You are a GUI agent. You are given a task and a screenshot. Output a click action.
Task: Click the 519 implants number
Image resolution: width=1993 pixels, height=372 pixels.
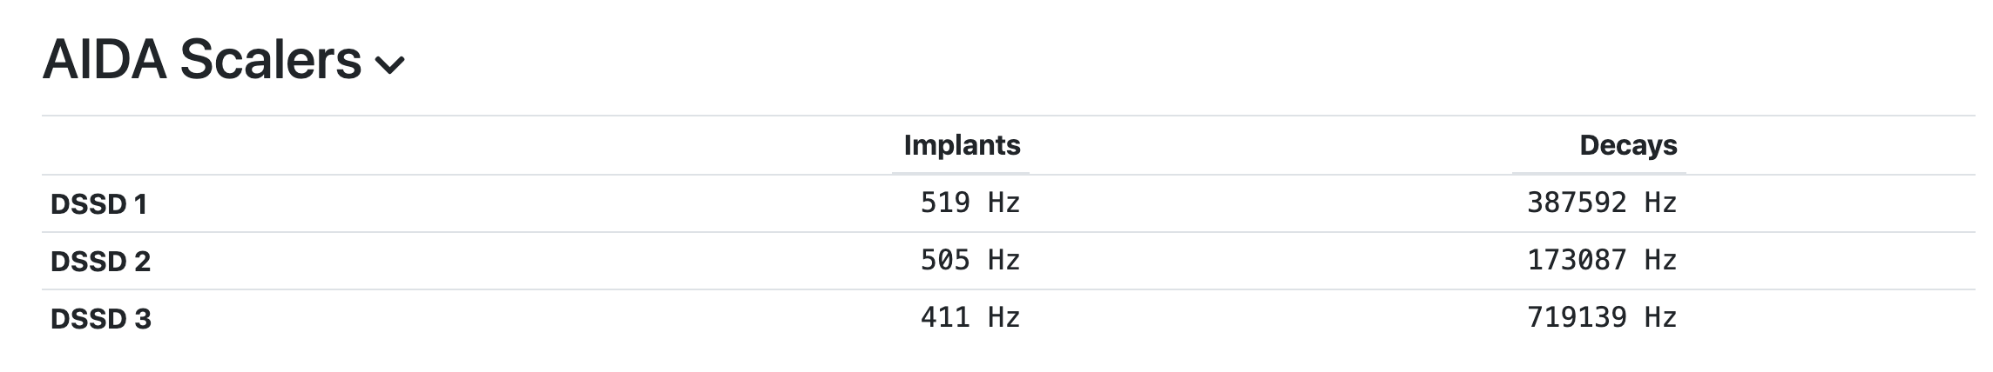pos(945,203)
